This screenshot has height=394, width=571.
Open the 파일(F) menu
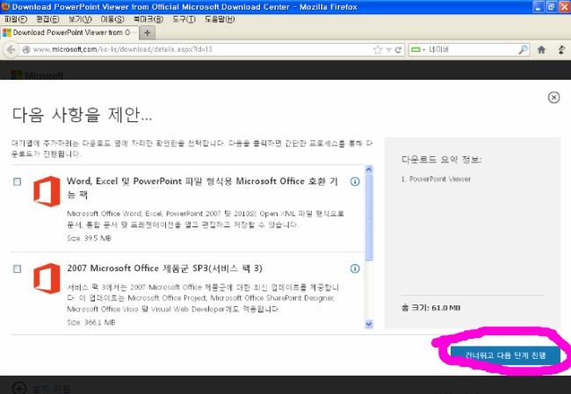click(16, 19)
